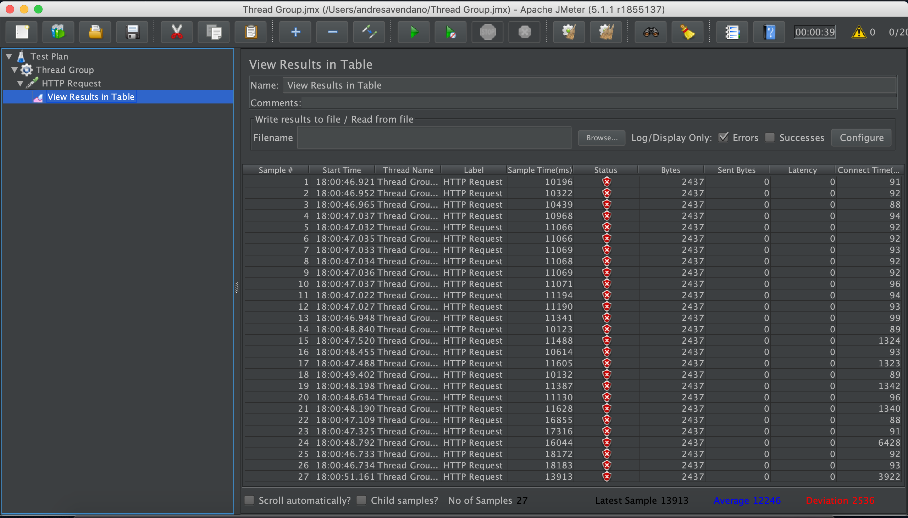Click the Toggle enable/disable icon
908x518 pixels.
pyautogui.click(x=369, y=32)
